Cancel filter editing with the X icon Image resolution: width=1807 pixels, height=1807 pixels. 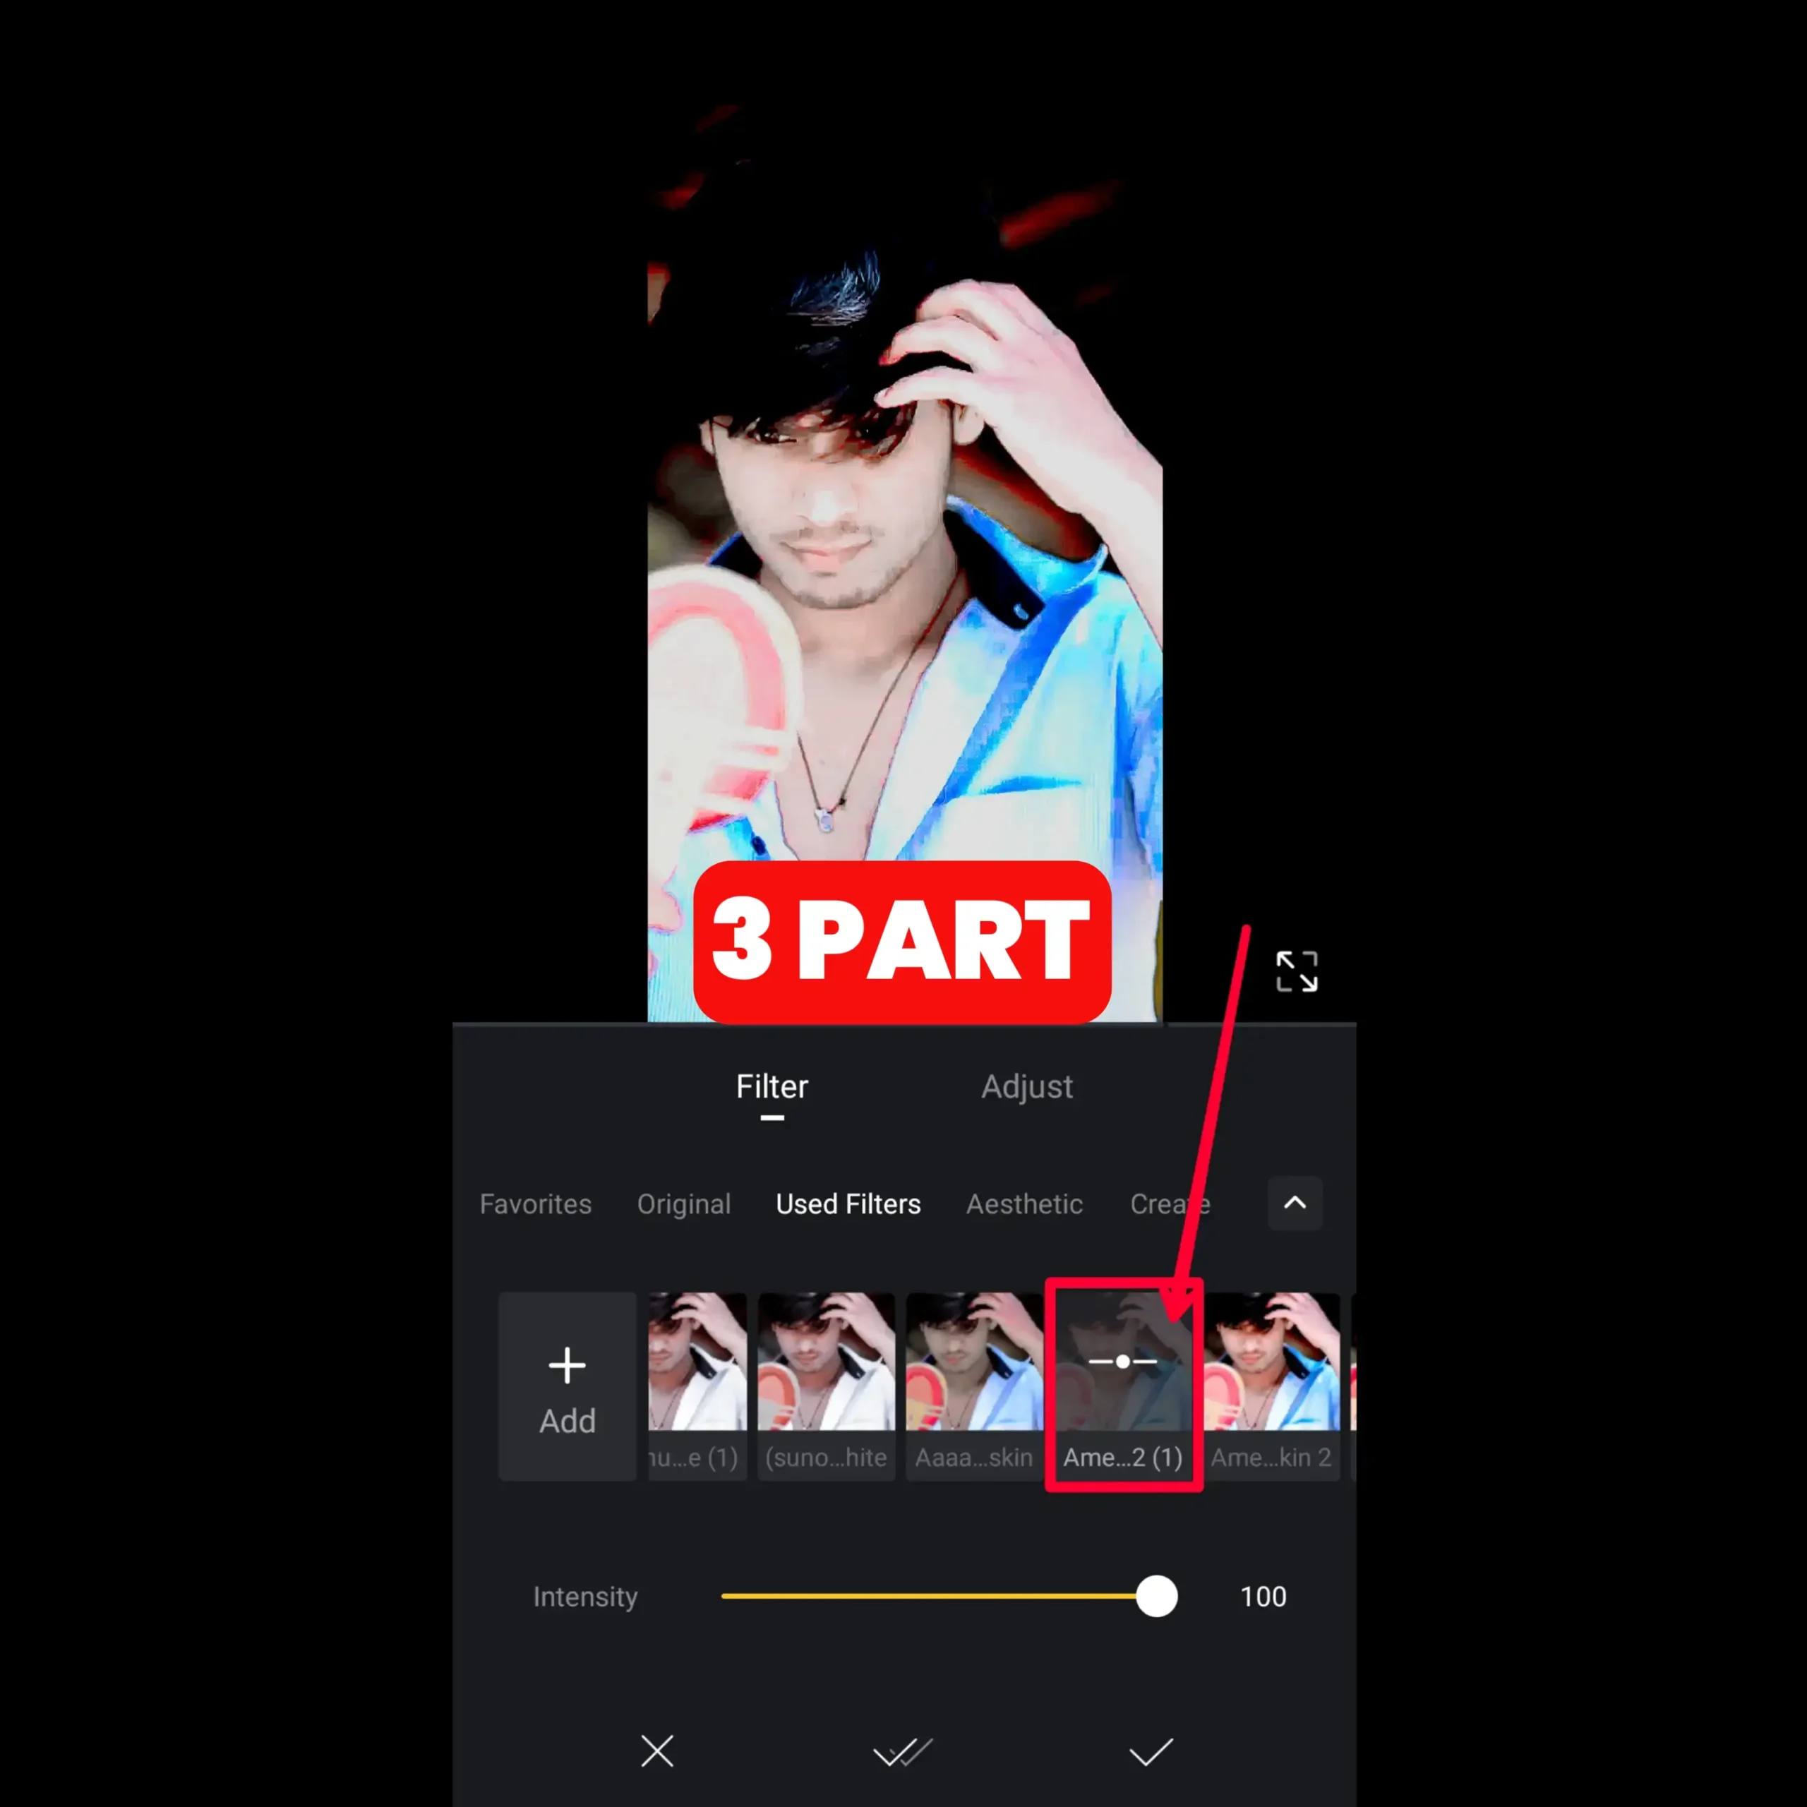[658, 1751]
